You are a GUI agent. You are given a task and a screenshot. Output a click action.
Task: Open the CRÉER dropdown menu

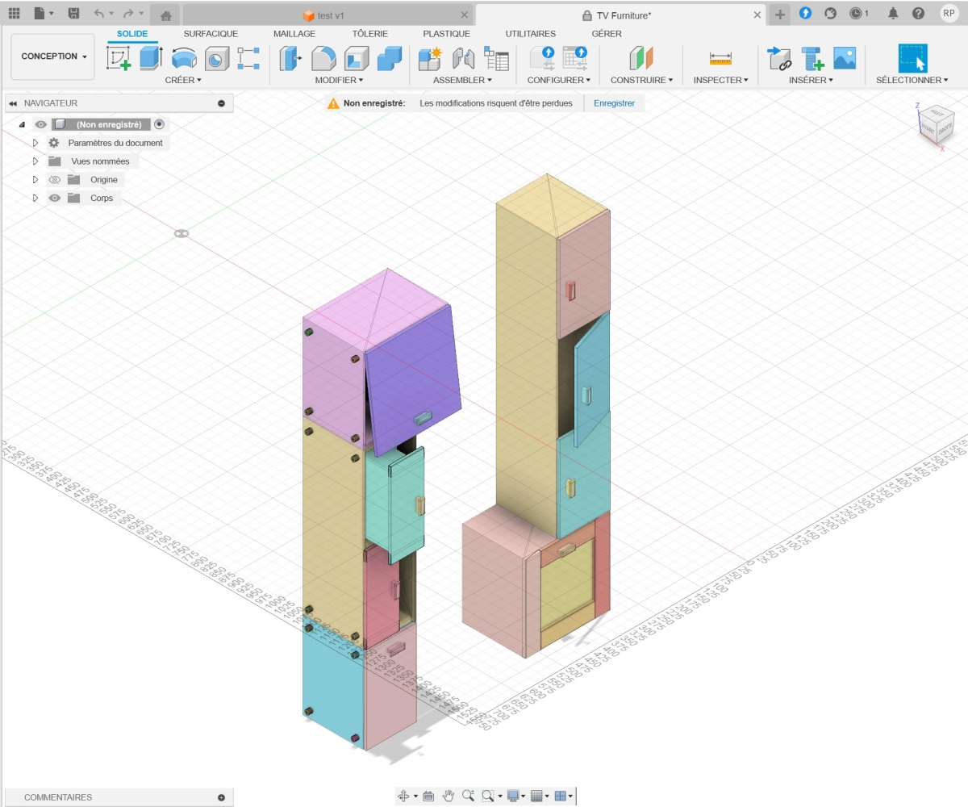point(183,80)
